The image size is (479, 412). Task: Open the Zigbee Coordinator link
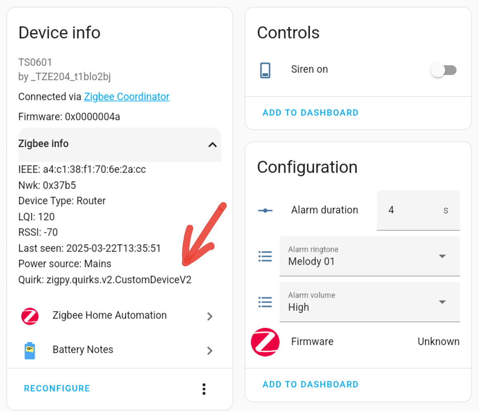point(126,96)
